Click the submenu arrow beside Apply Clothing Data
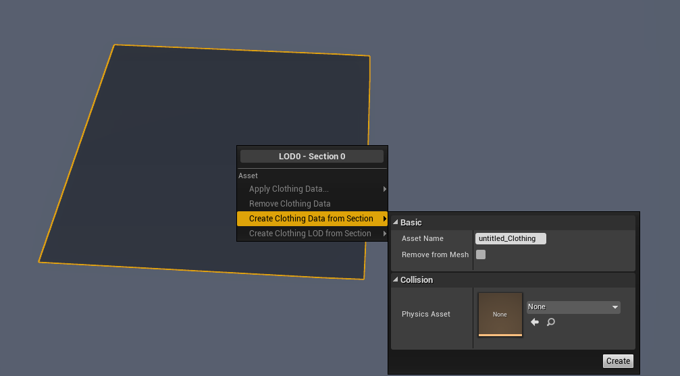 click(x=385, y=189)
